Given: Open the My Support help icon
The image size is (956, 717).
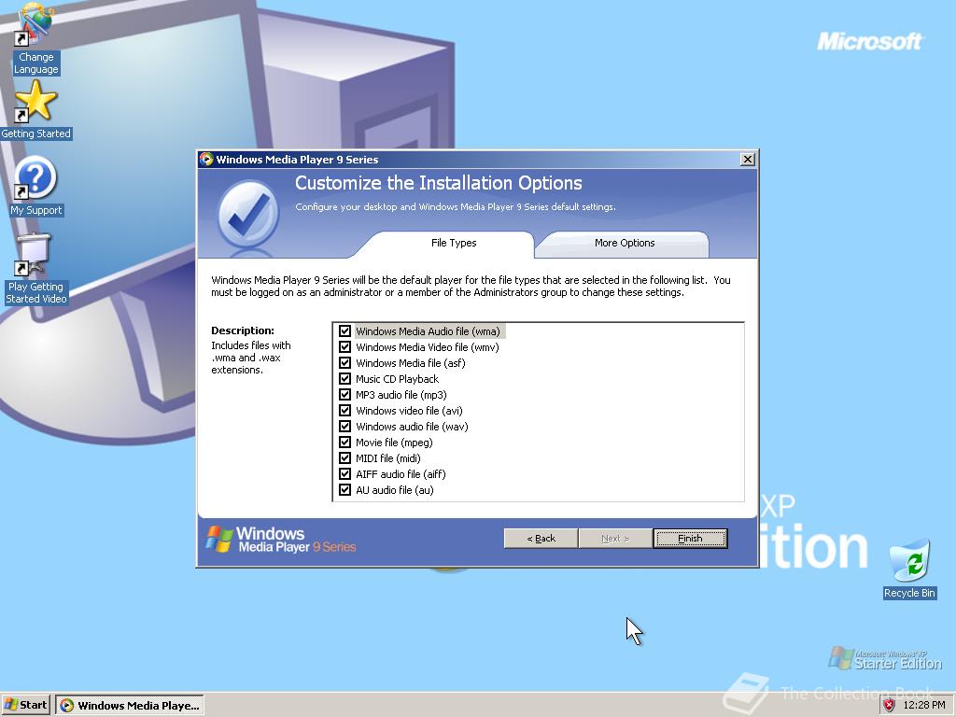Looking at the screenshot, I should [36, 186].
